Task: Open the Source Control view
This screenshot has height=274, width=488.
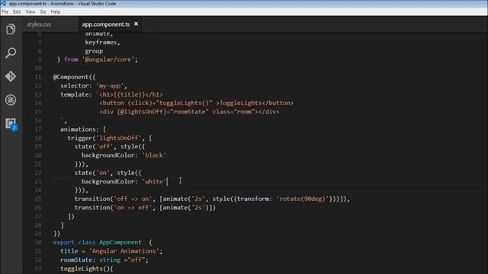Action: pyautogui.click(x=11, y=76)
